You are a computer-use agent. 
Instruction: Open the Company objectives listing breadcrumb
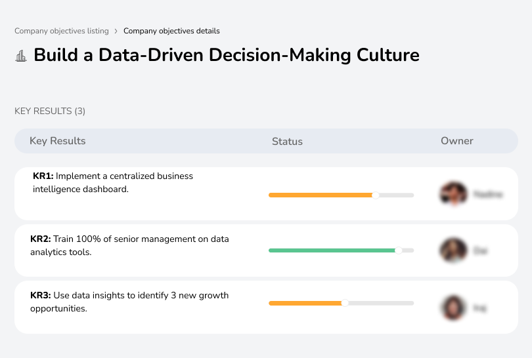[62, 31]
